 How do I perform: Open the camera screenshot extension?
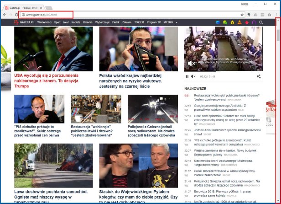[269, 15]
